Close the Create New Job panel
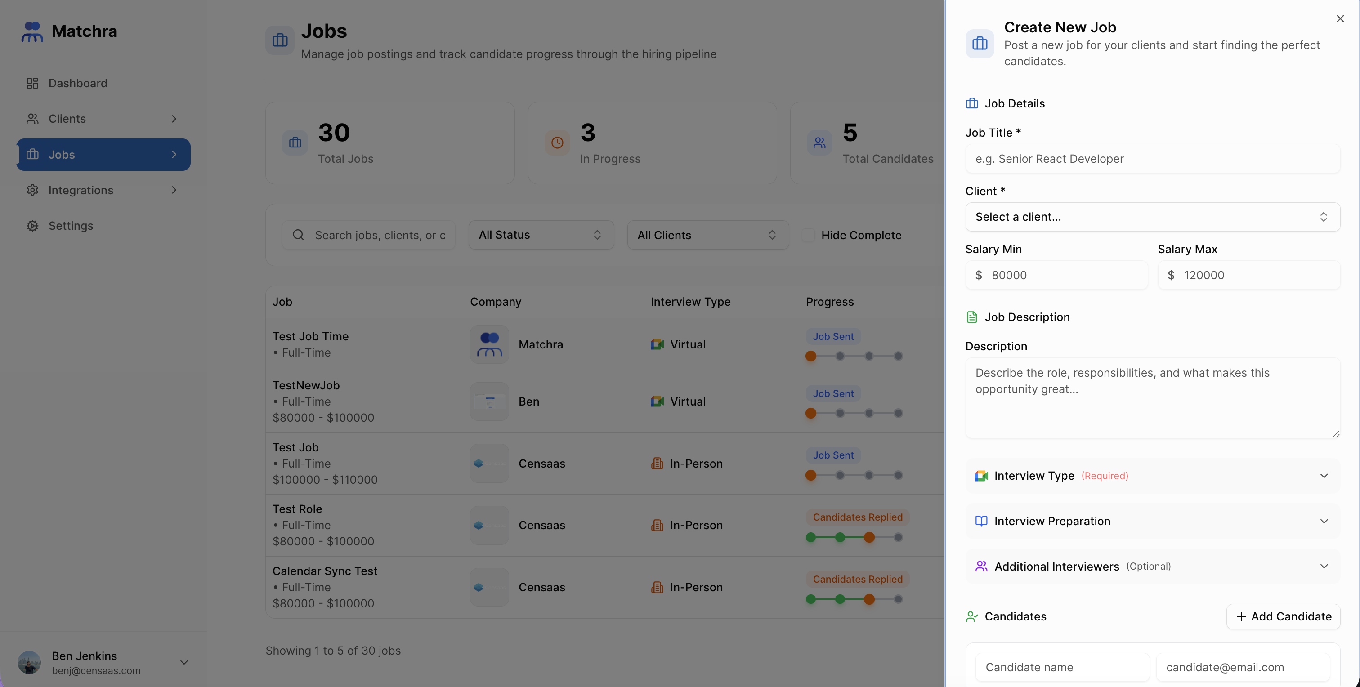 click(1340, 19)
